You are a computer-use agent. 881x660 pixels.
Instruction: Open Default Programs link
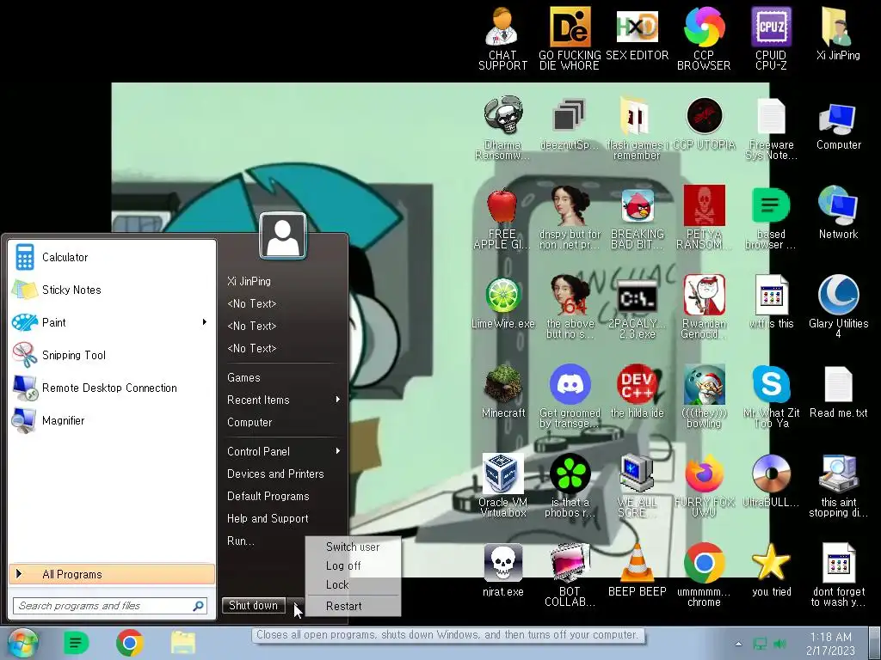pos(268,496)
